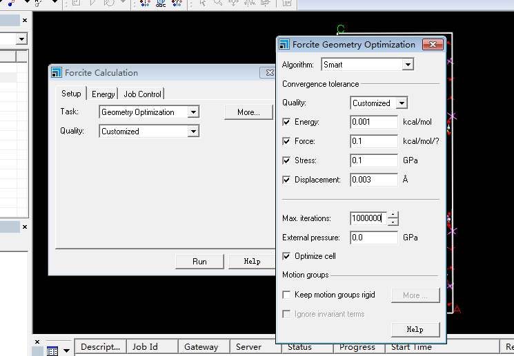Screen dimensions: 514x356
Task: Open the jobs table view icon
Action: [52, 350]
